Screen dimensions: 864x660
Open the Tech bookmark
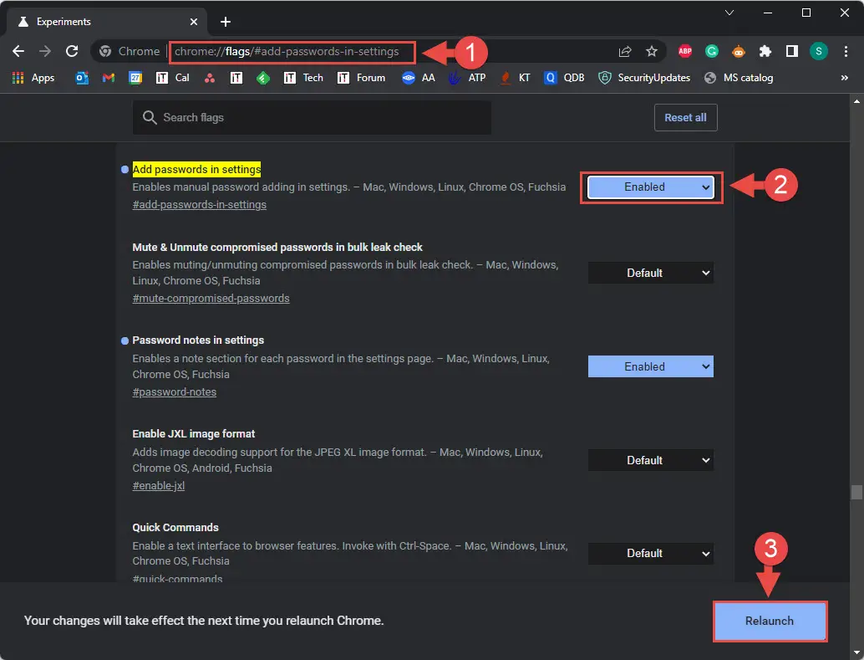(x=303, y=78)
